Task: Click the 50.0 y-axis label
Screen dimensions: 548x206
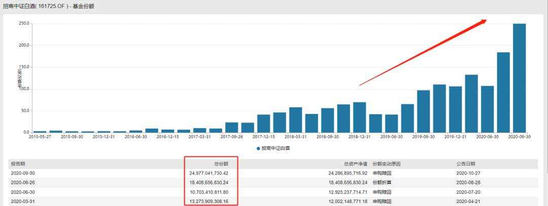Action: point(26,111)
